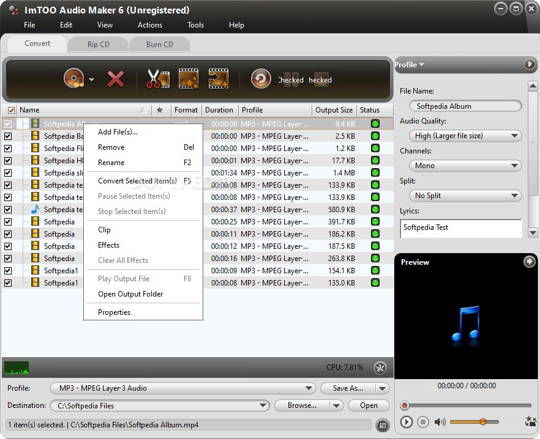Choose Add File(s) in context menu
This screenshot has width=540, height=439.
[143, 132]
